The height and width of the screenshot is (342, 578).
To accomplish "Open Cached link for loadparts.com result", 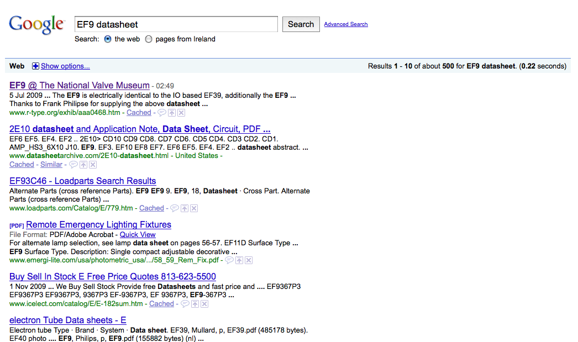I will pos(151,208).
